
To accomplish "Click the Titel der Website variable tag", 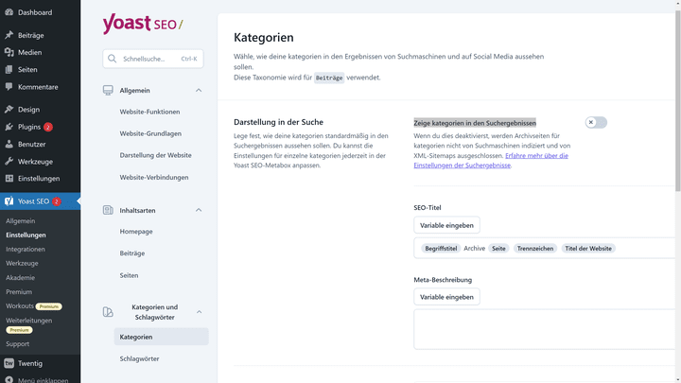I will (588, 249).
